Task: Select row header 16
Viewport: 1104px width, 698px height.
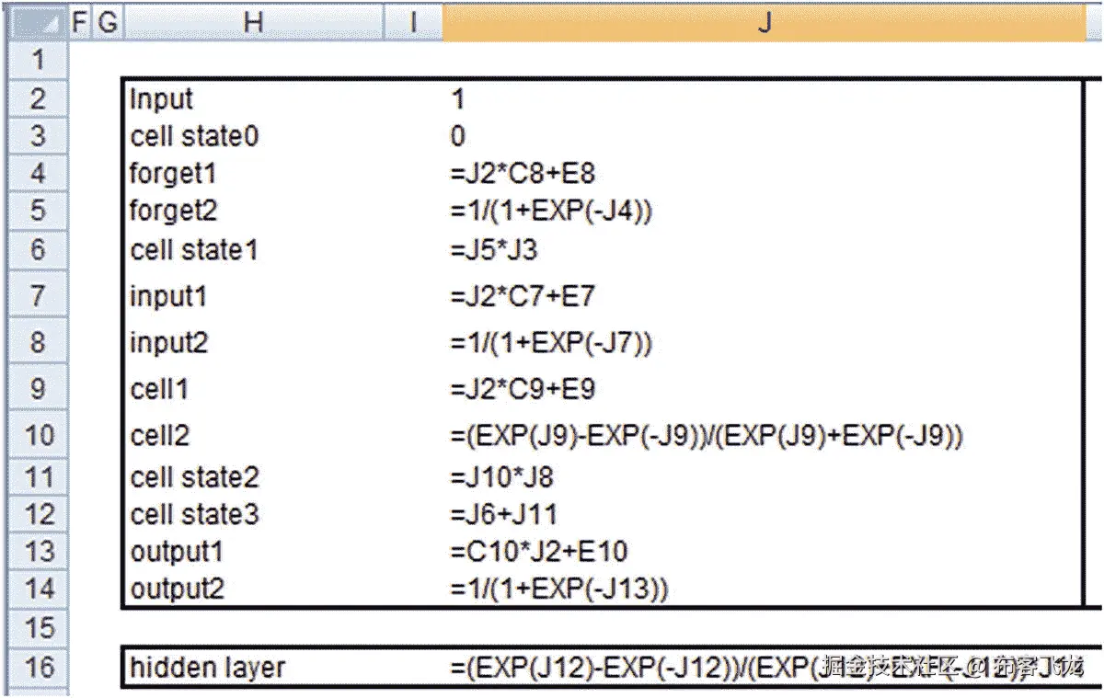Action: 38,668
